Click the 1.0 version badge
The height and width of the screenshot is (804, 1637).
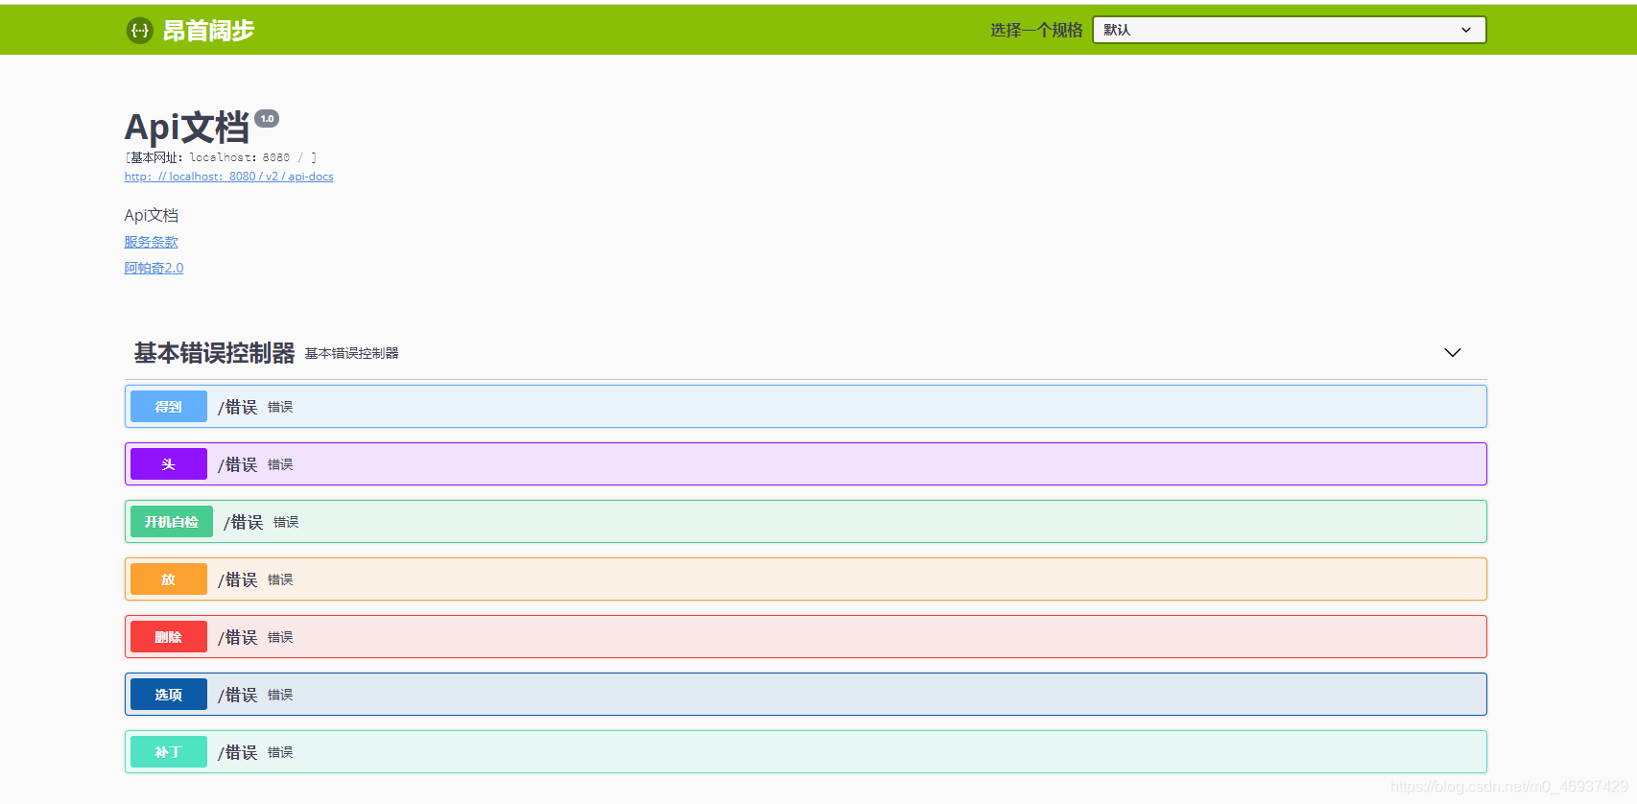tap(267, 119)
